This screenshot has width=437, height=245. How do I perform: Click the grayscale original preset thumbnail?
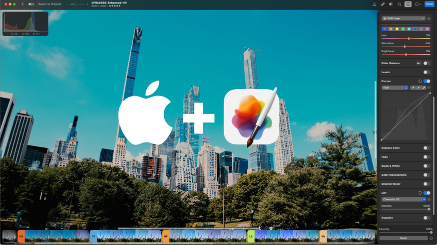(9, 237)
